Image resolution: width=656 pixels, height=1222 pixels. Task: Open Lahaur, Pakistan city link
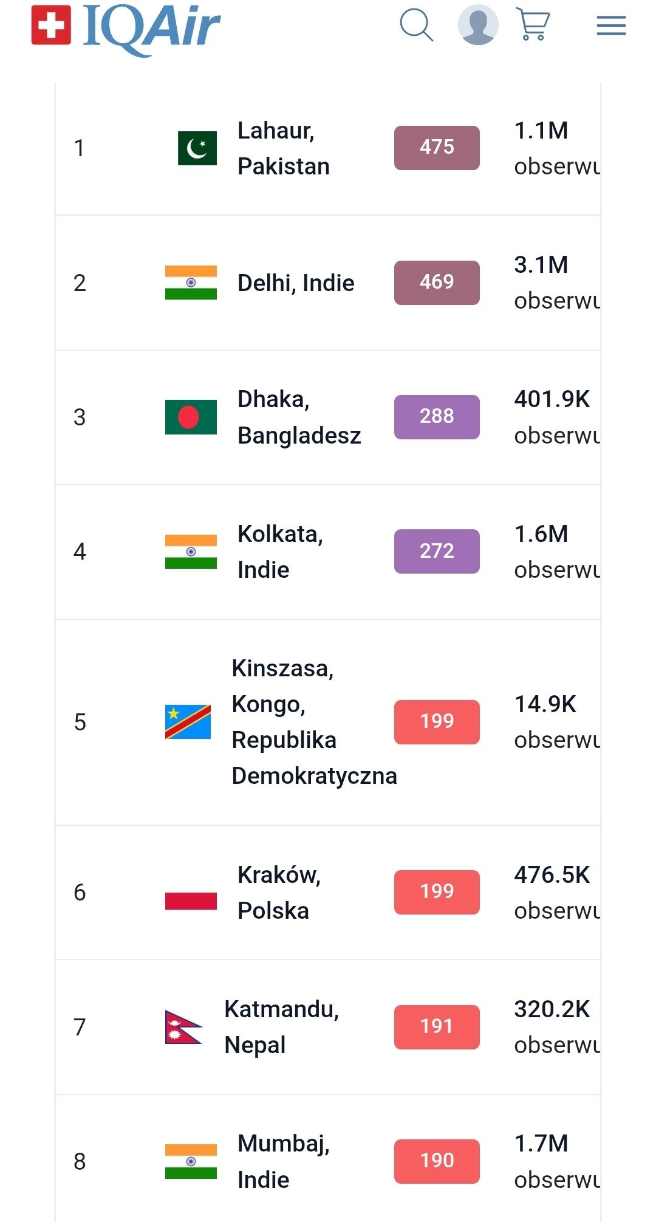click(283, 148)
